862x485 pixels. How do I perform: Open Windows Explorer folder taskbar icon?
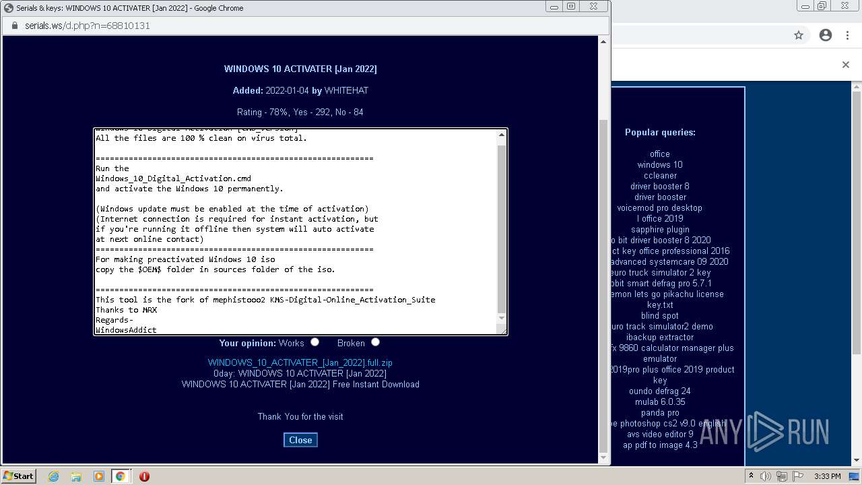click(x=76, y=476)
